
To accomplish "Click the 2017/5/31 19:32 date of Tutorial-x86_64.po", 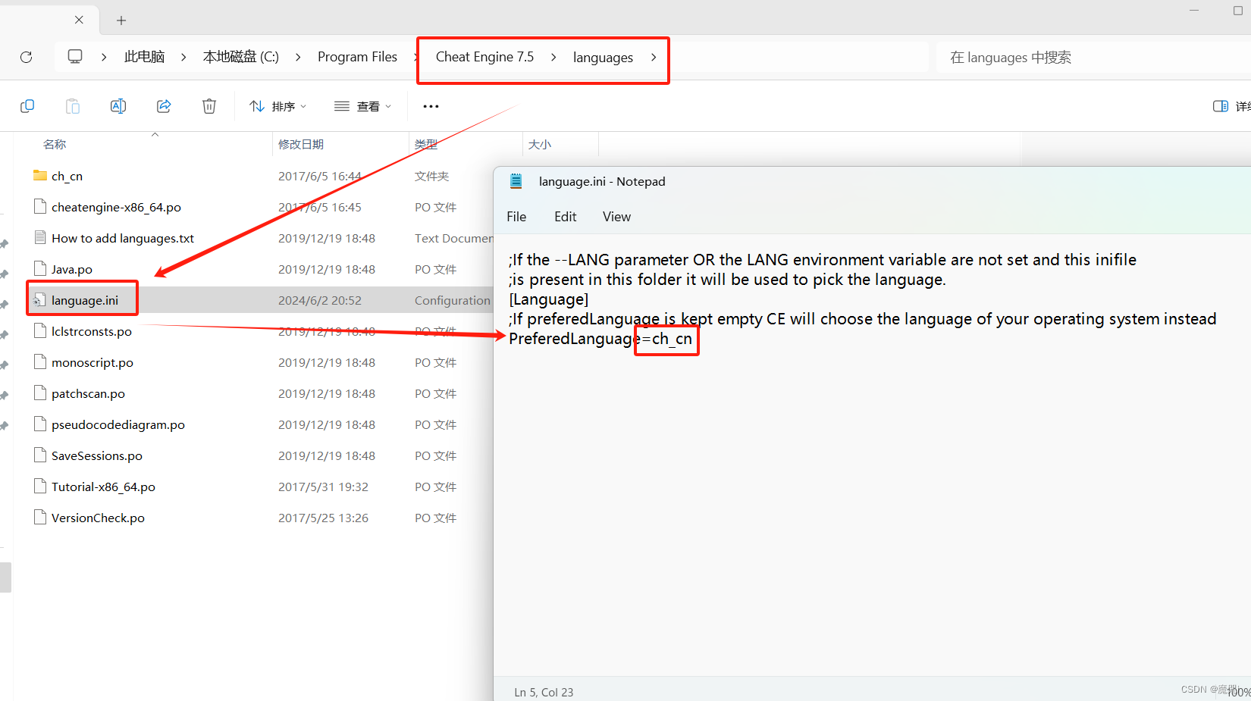I will pos(323,487).
